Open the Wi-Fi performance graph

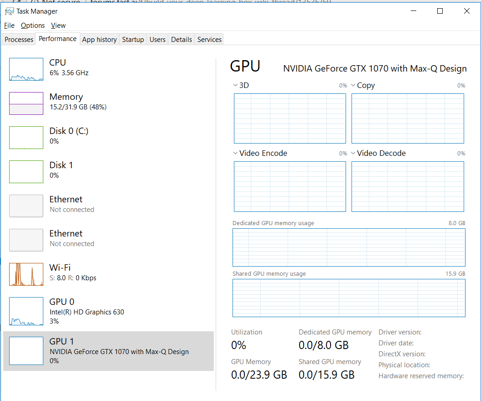coord(26,274)
